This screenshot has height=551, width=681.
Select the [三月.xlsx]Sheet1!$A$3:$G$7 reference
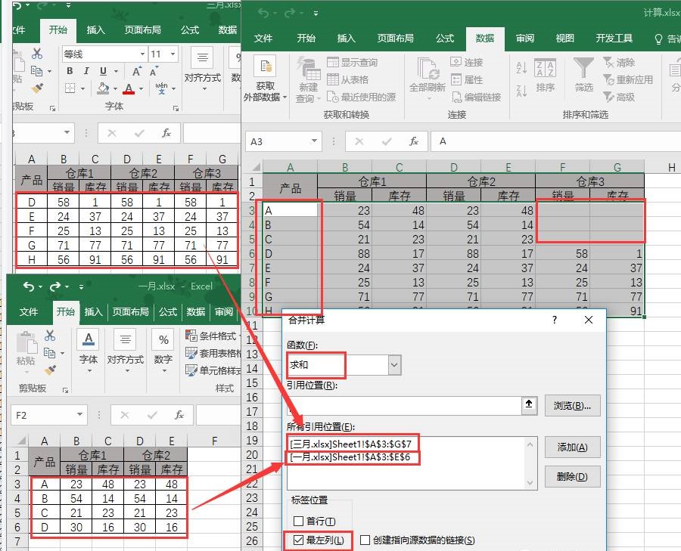(x=350, y=444)
